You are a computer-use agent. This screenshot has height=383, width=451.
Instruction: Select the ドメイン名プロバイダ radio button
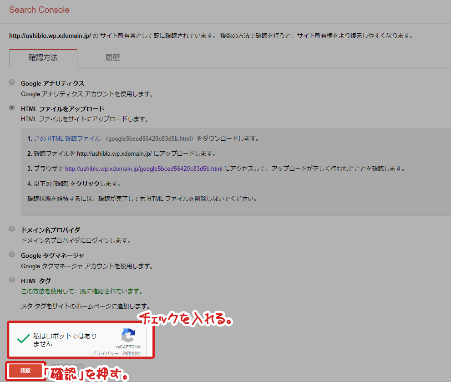12,229
